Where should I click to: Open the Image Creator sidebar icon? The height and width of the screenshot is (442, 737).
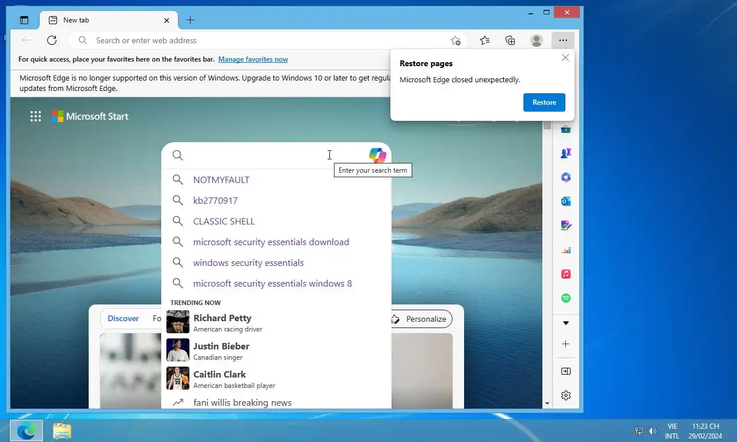click(566, 226)
